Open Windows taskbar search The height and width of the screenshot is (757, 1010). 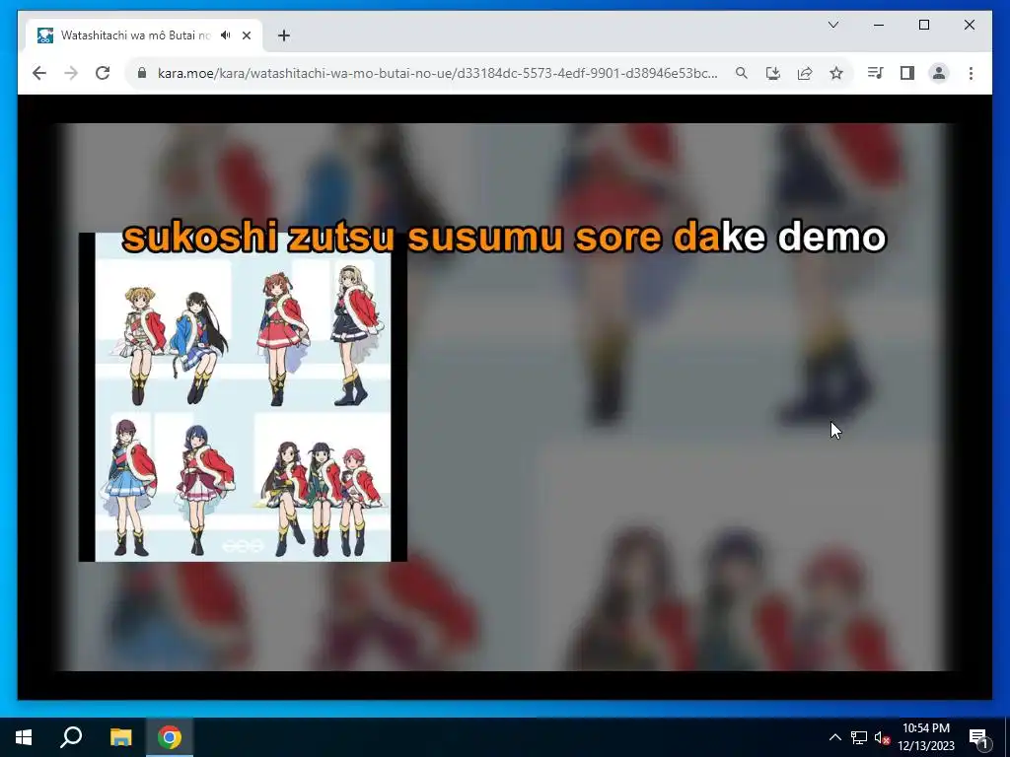71,737
